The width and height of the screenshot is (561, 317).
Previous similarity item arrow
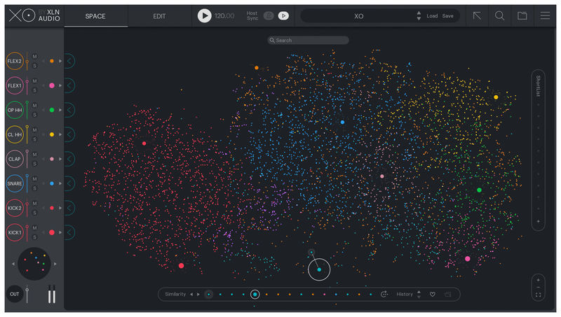tap(191, 295)
